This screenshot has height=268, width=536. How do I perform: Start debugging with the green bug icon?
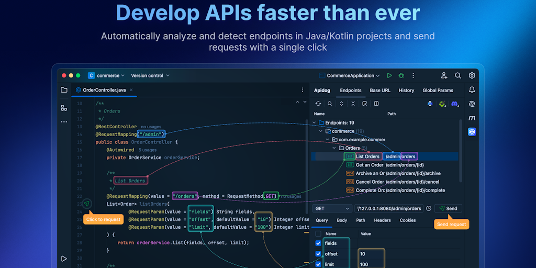pos(401,75)
